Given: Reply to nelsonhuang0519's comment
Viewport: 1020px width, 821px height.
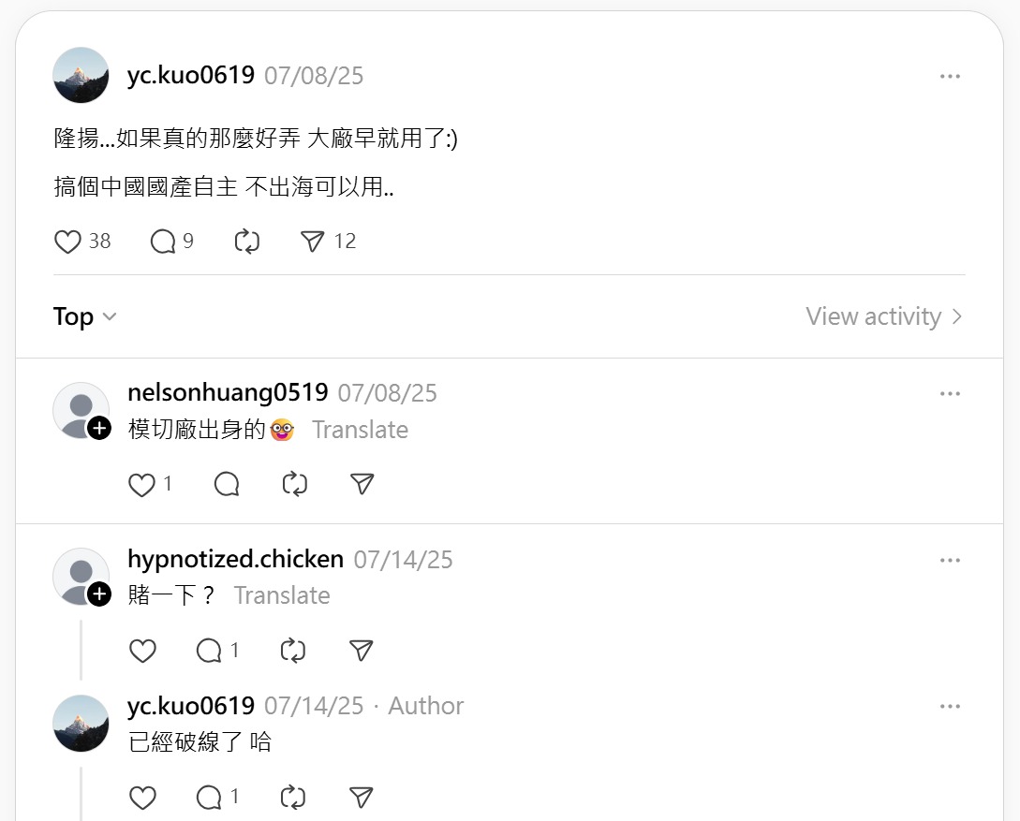Looking at the screenshot, I should [227, 484].
